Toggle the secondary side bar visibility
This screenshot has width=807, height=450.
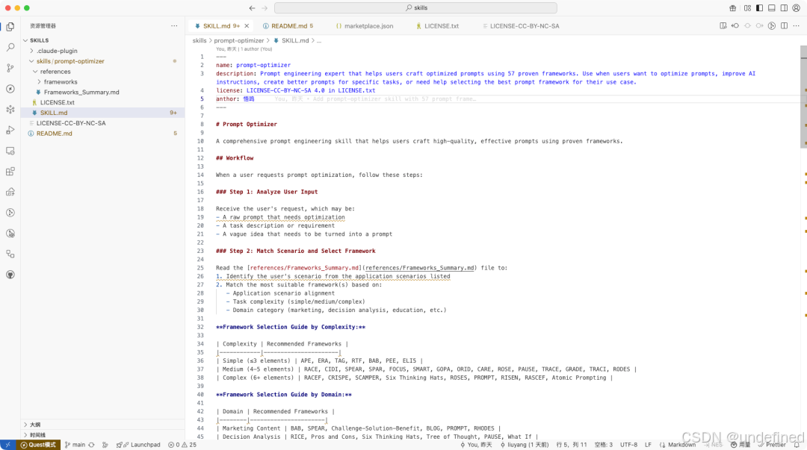coord(784,7)
